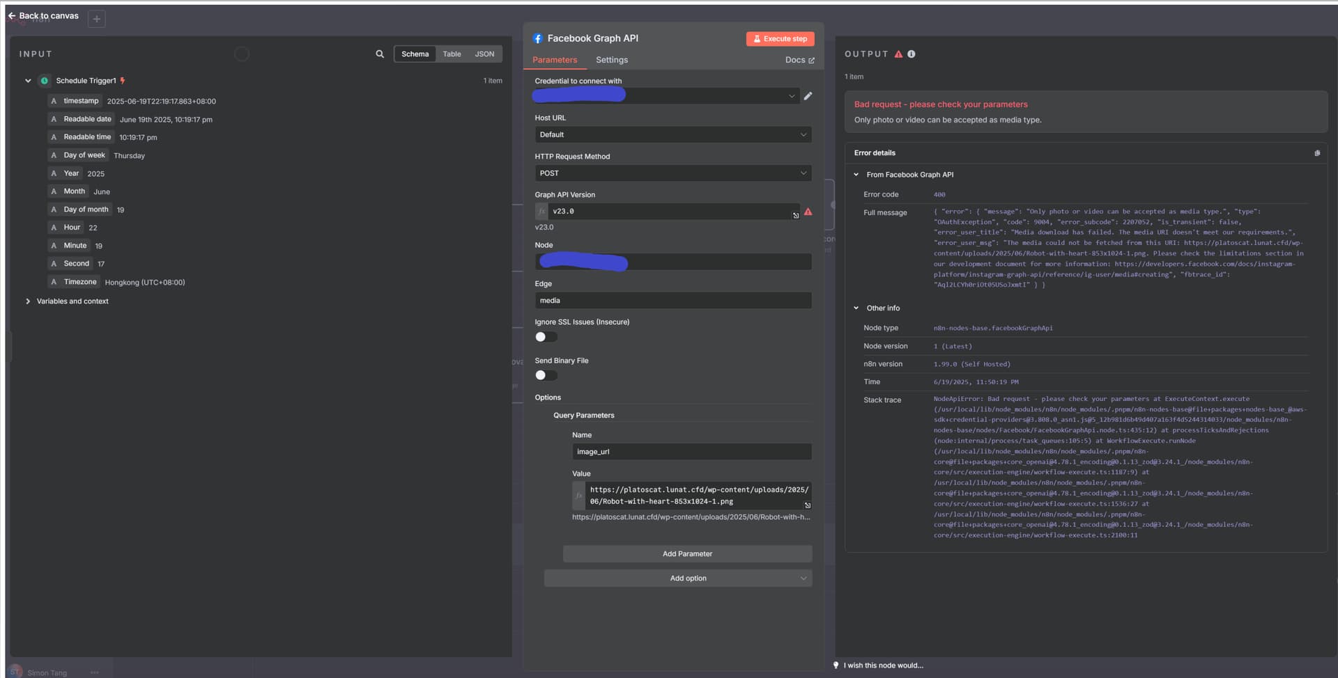Switch input view to Schema

tap(415, 54)
